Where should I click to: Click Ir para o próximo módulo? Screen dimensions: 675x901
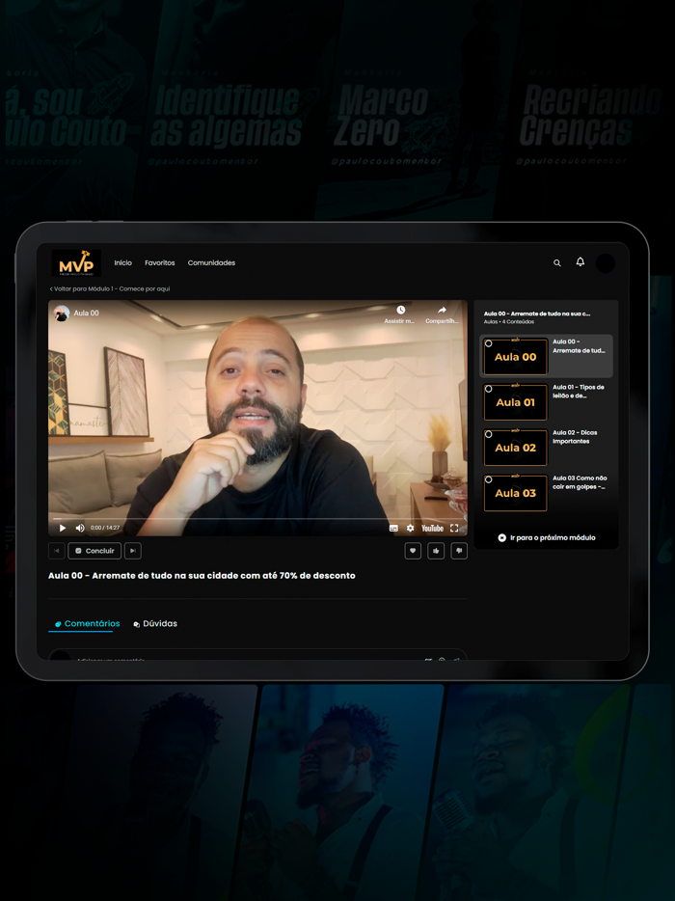[547, 538]
